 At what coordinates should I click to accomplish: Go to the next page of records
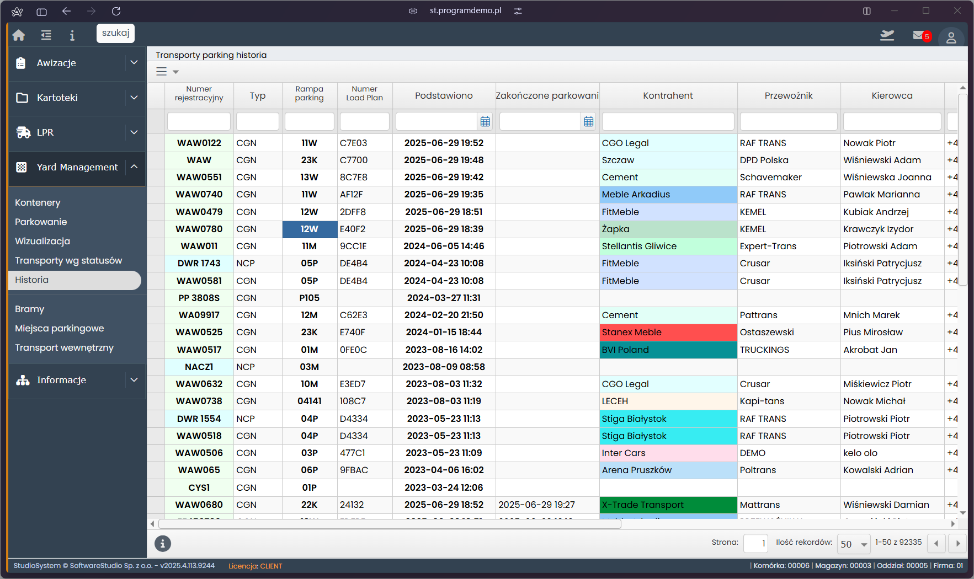(x=957, y=544)
